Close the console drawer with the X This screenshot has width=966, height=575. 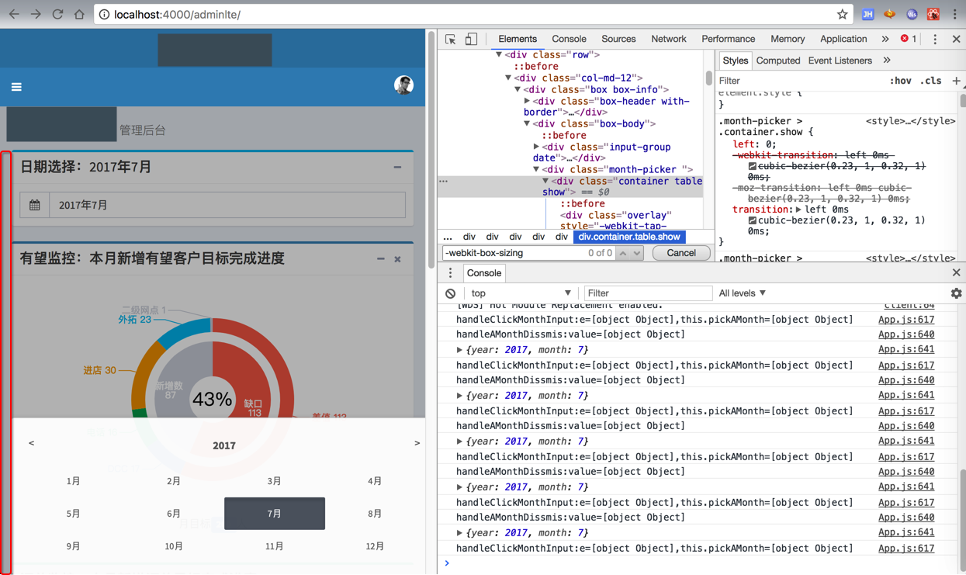956,273
